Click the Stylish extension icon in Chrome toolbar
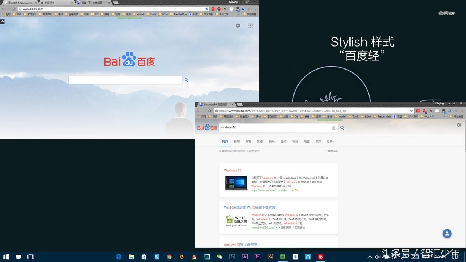The width and height of the screenshot is (466, 262). point(443,111)
